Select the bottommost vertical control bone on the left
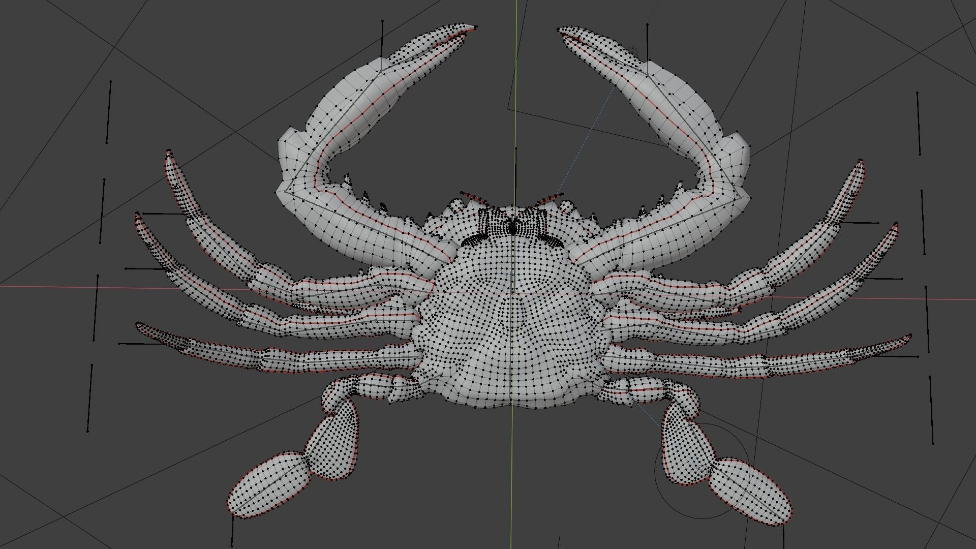The width and height of the screenshot is (976, 549). click(89, 398)
